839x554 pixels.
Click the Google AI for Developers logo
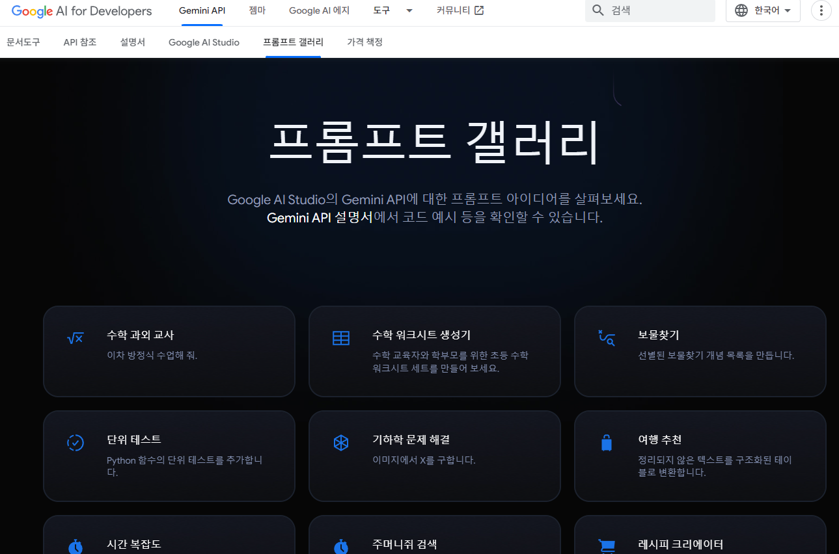82,11
